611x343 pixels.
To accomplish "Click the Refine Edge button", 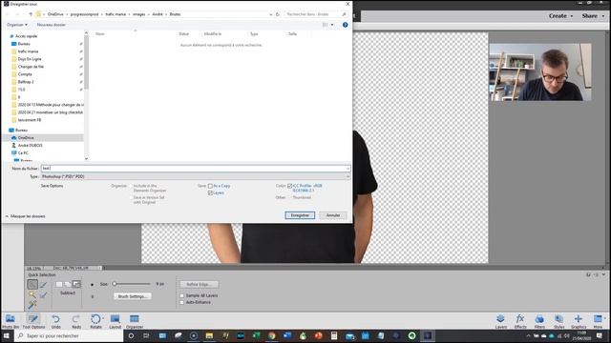I will pyautogui.click(x=200, y=285).
